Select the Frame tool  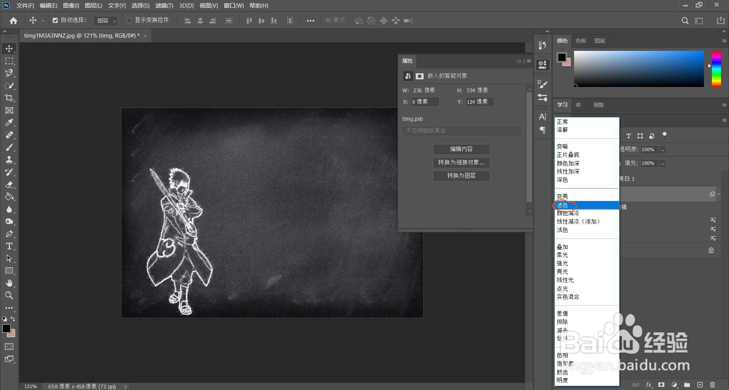(x=9, y=111)
